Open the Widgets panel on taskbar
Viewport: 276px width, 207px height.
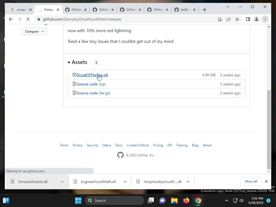(6, 201)
